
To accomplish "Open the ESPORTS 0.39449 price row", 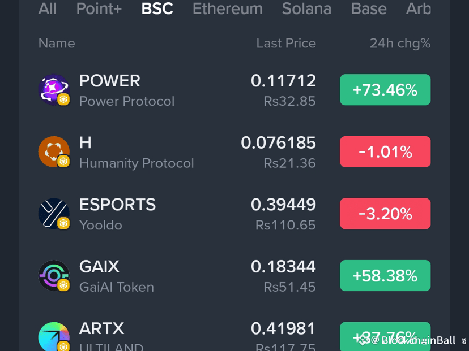I will coord(234,214).
